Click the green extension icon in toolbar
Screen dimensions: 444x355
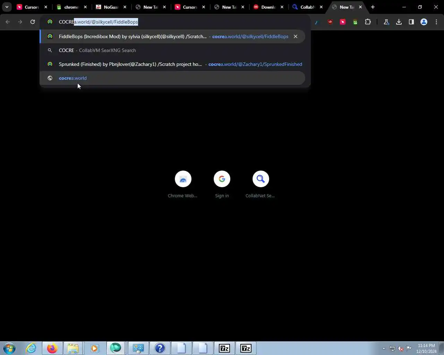tap(355, 22)
